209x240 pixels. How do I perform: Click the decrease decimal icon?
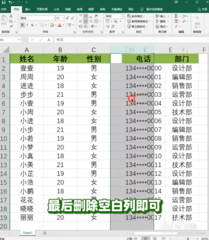113,27
